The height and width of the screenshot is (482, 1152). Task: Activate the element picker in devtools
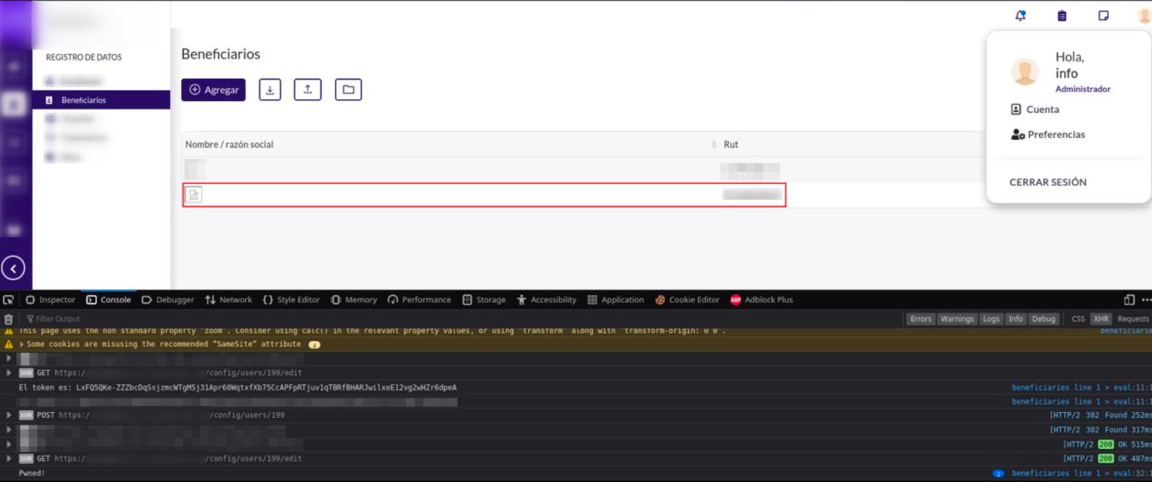click(8, 300)
